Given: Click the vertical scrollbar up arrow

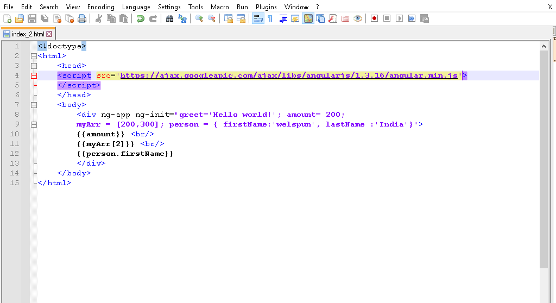Looking at the screenshot, I should click(x=544, y=47).
